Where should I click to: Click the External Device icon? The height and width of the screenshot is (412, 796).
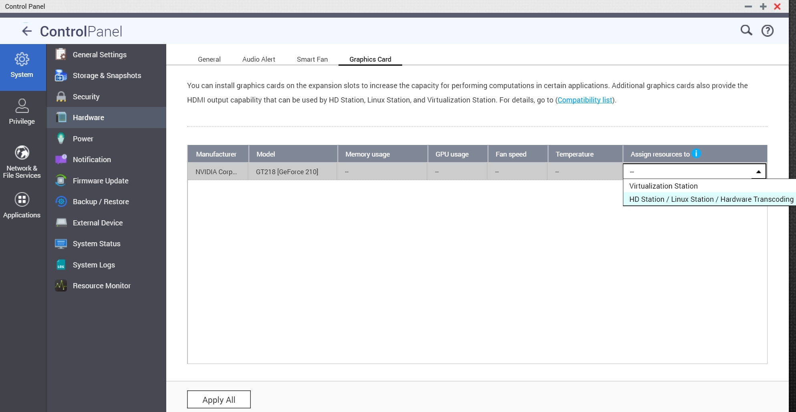point(61,223)
